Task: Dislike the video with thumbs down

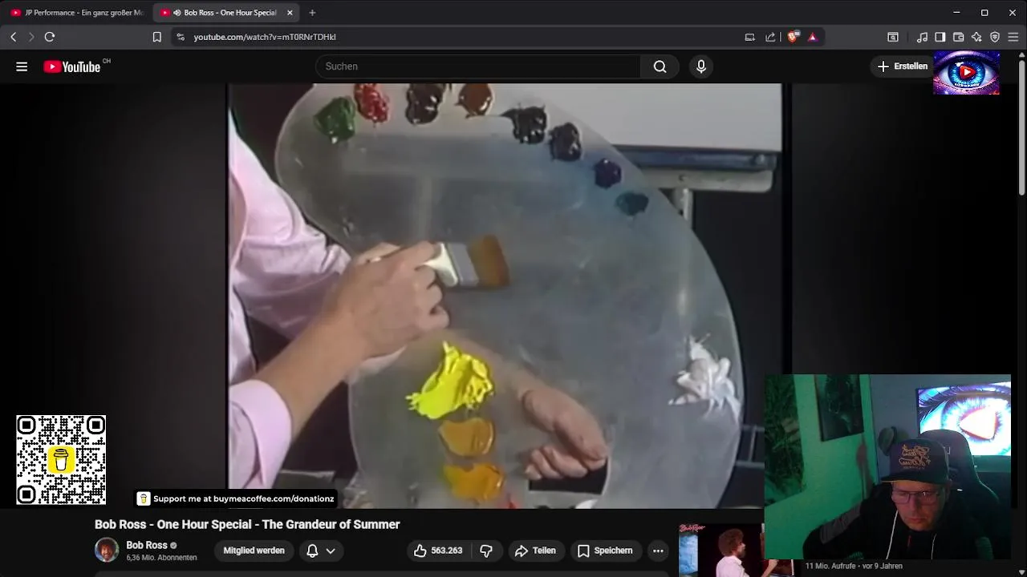Action: point(486,551)
